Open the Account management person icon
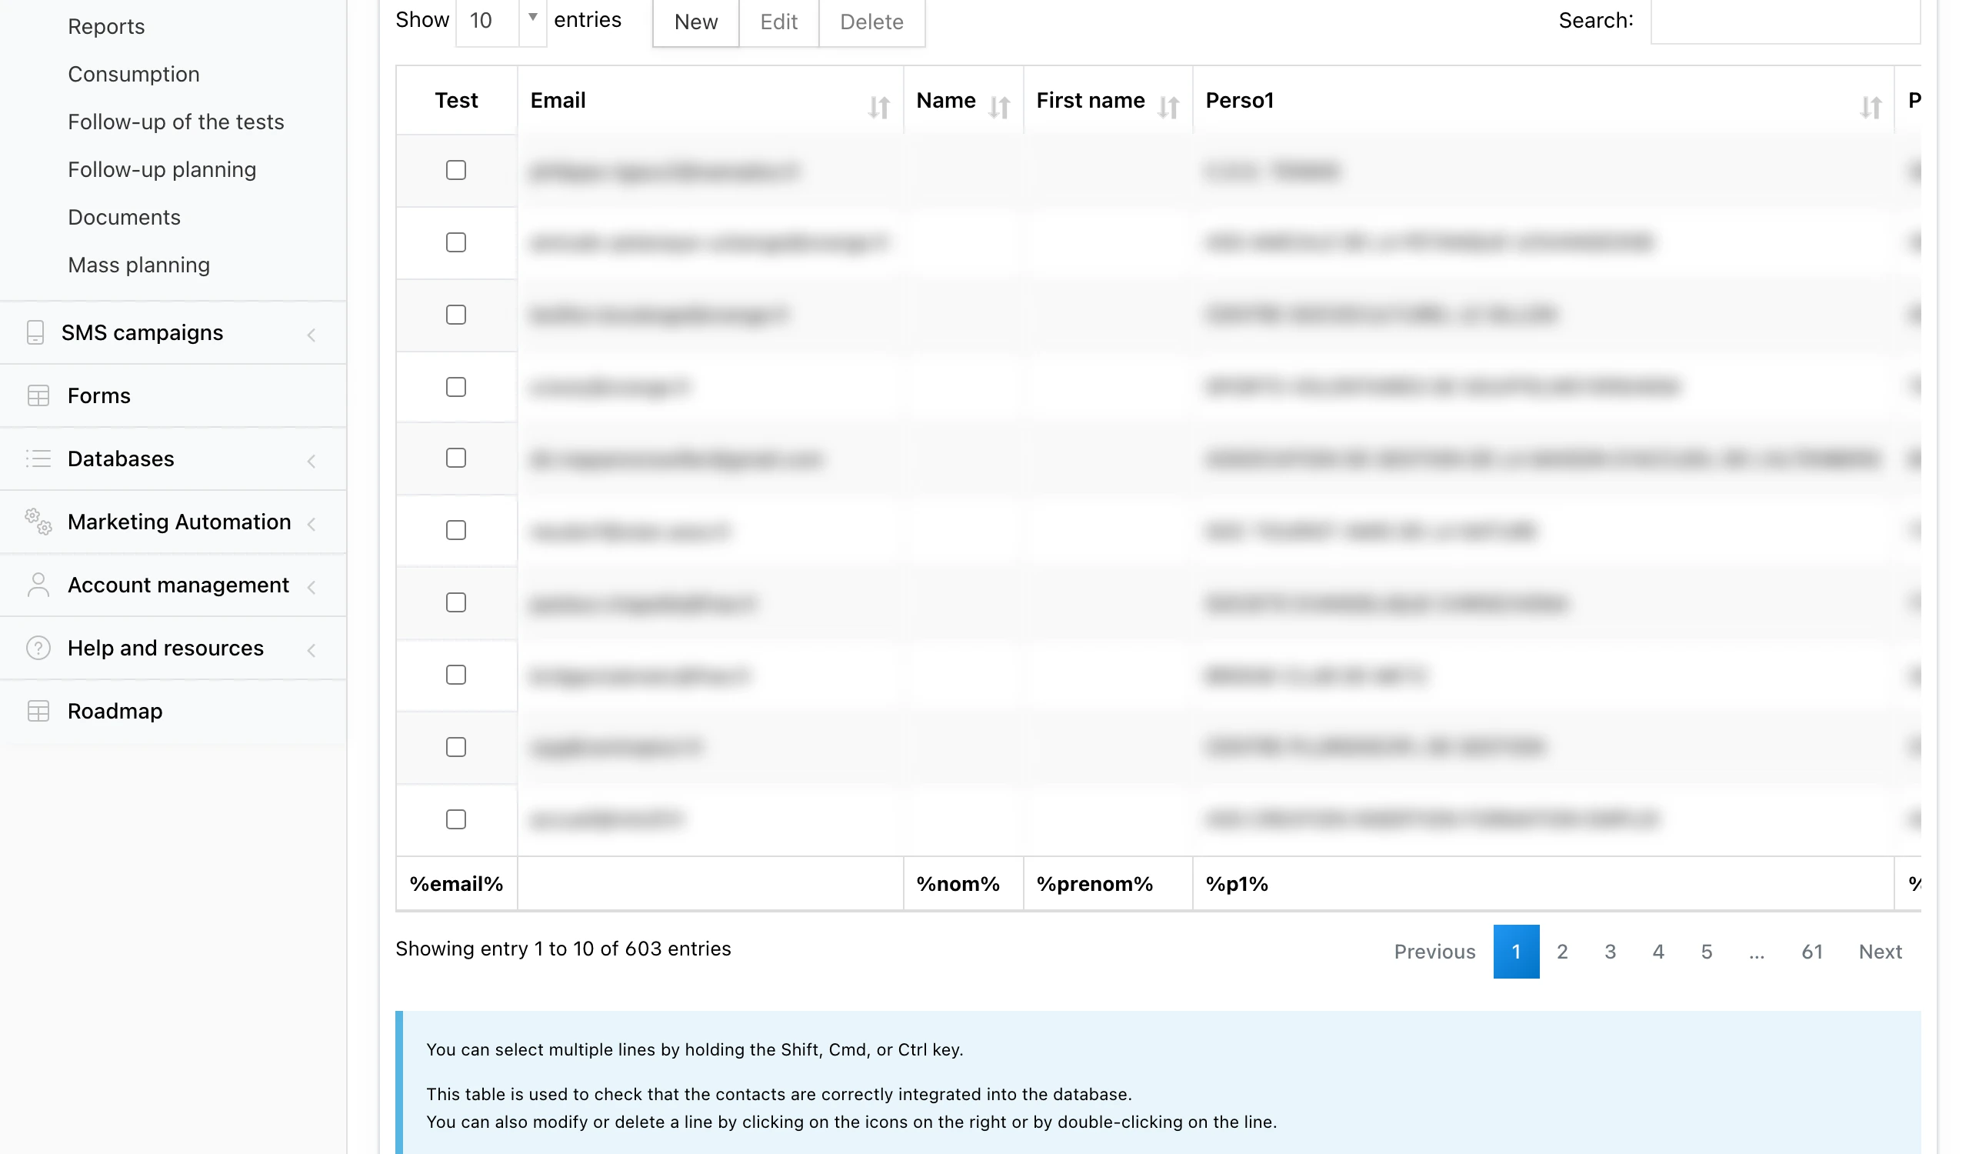Viewport: 1969px width, 1154px height. tap(38, 585)
